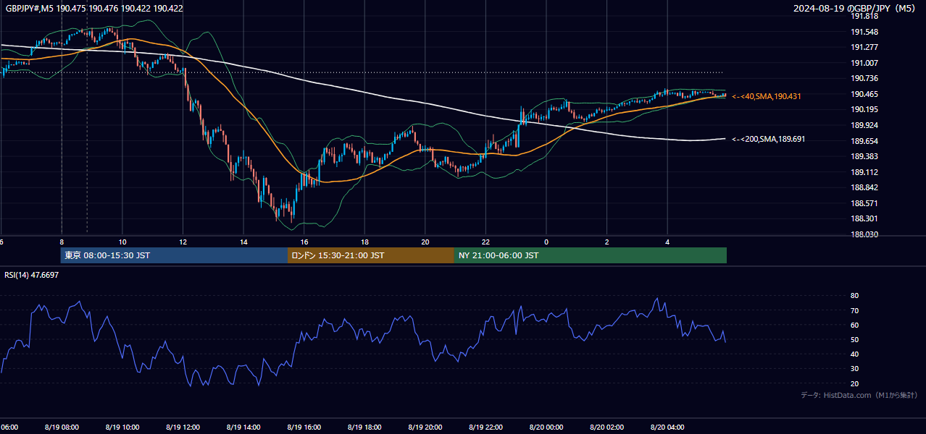
Task: Select the 東京 08:00-15:30 JST session bar
Action: pos(174,255)
